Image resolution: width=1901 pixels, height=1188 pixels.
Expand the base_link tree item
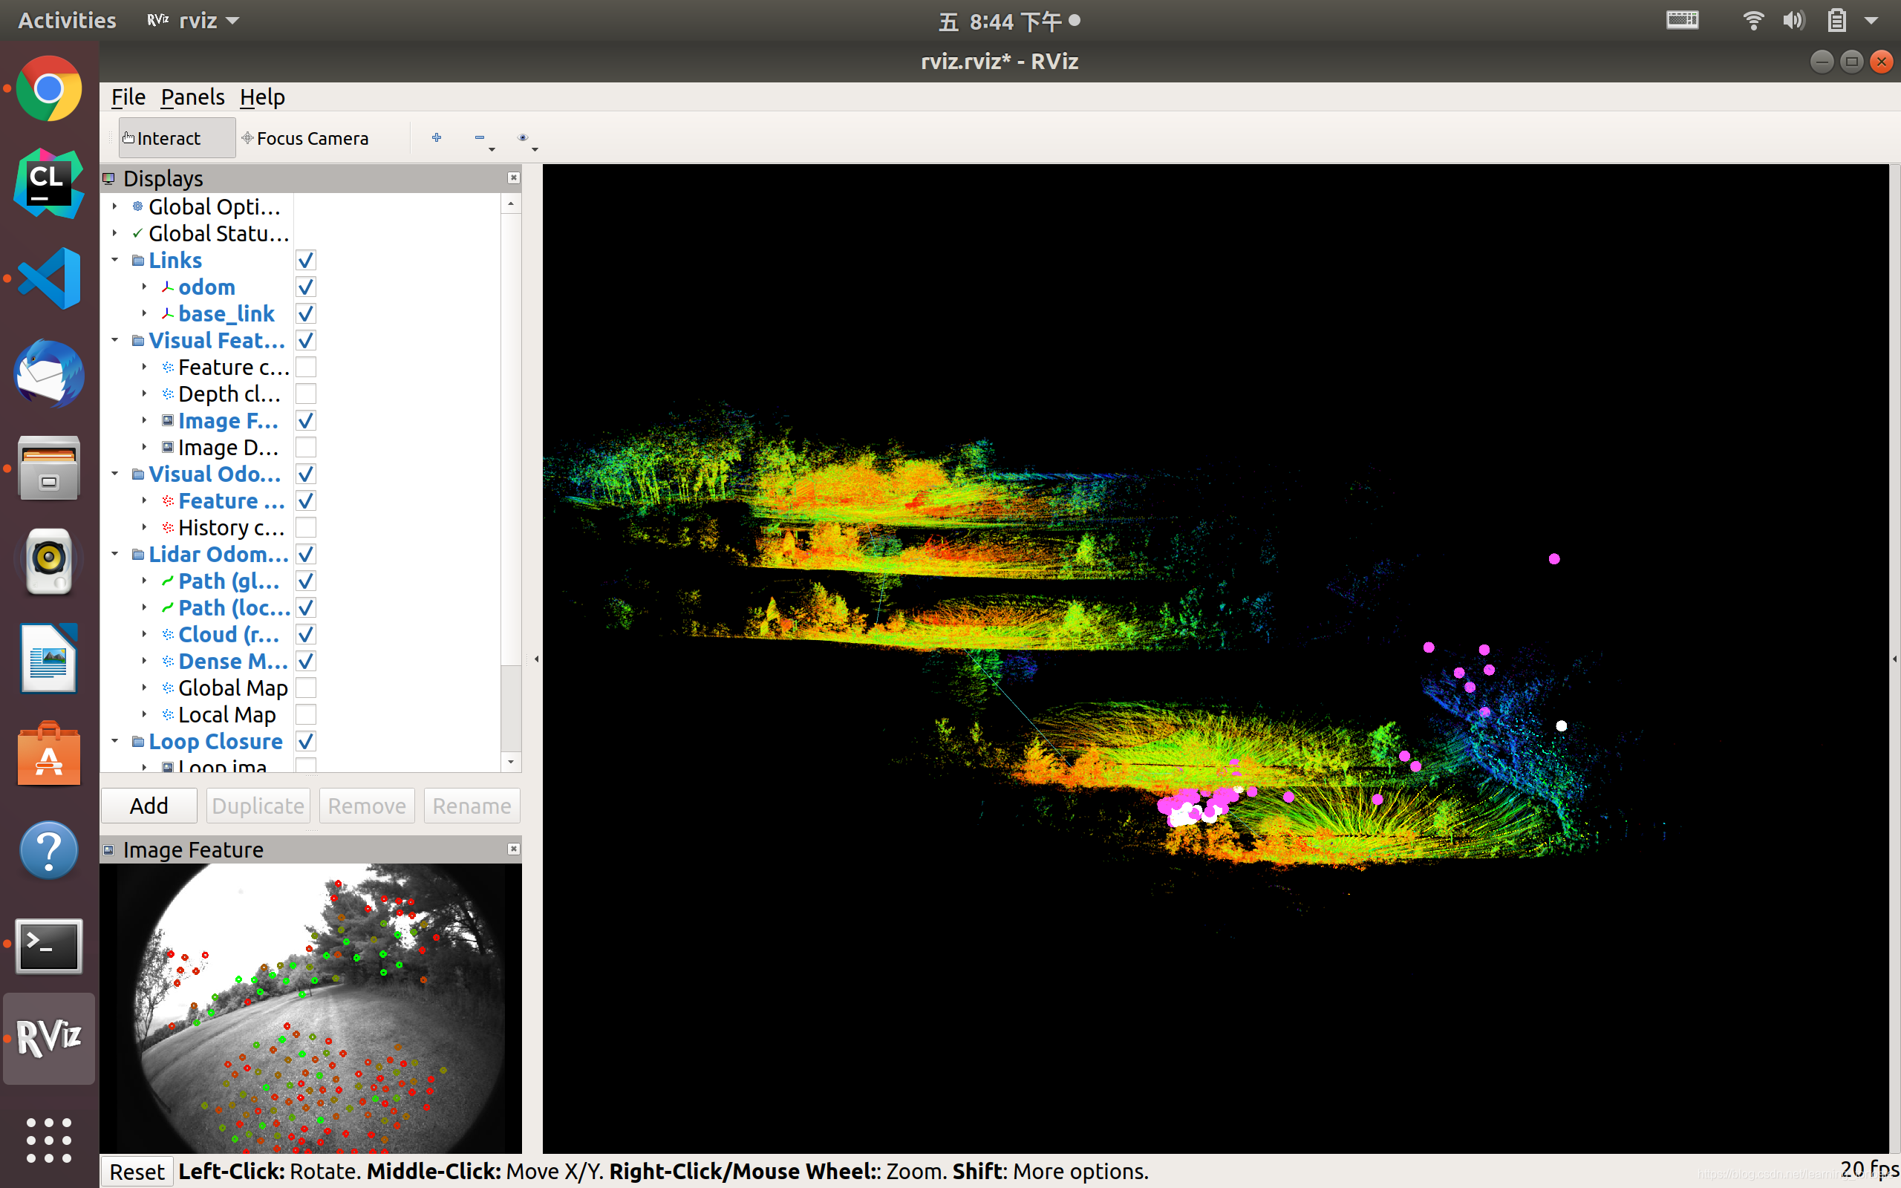click(x=145, y=313)
